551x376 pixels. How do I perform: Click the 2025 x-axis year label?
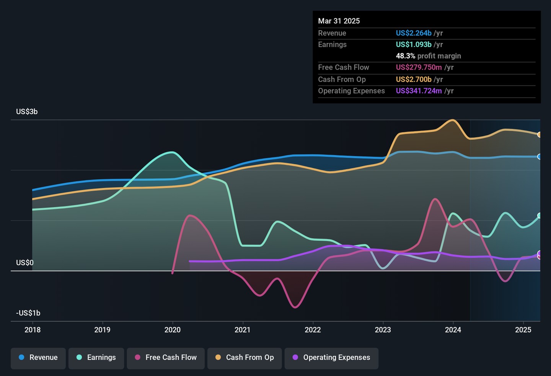coord(523,330)
